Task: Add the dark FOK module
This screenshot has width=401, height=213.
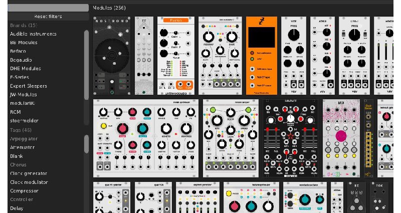Action: point(379,197)
